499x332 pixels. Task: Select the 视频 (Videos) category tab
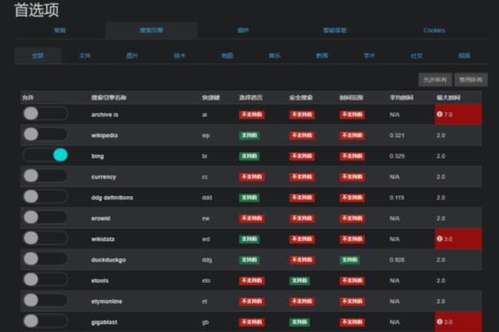464,56
